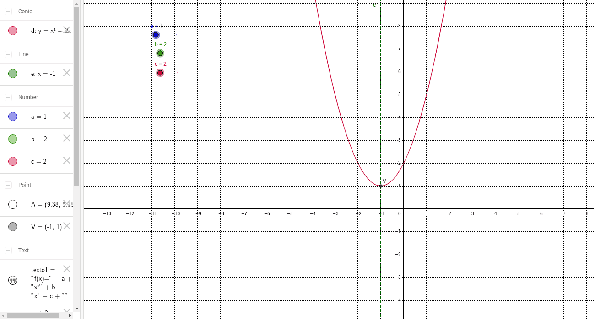Delete point A entry
Screen dimensions: 595x320
(67, 203)
